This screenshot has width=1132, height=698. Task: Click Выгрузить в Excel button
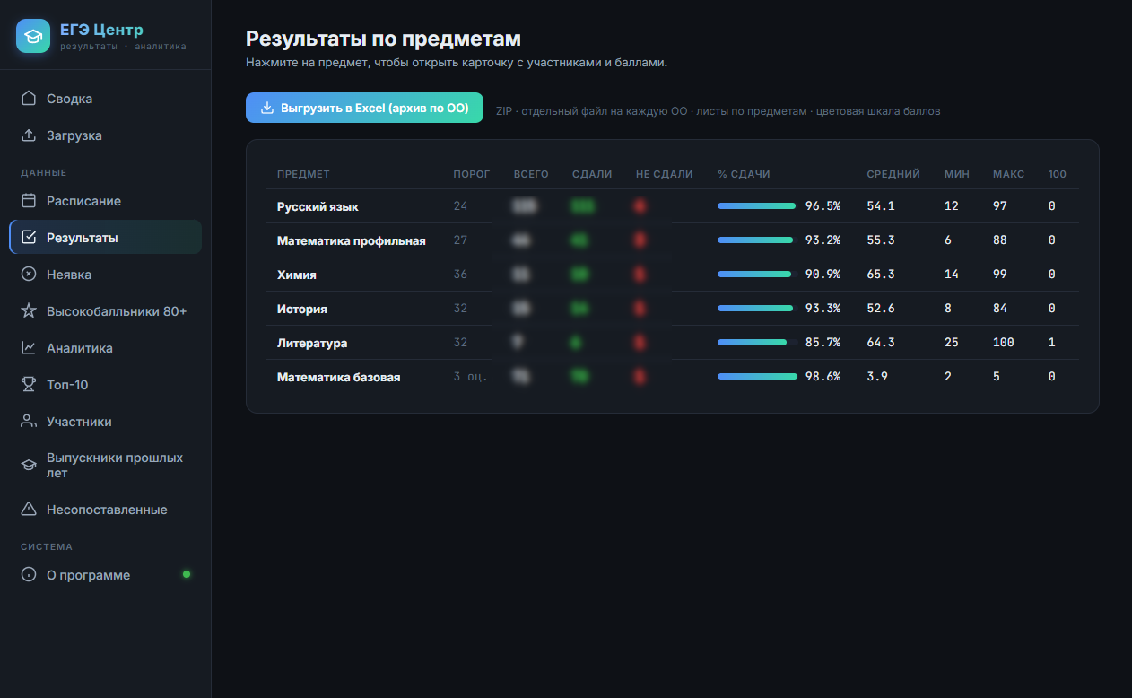pyautogui.click(x=364, y=108)
